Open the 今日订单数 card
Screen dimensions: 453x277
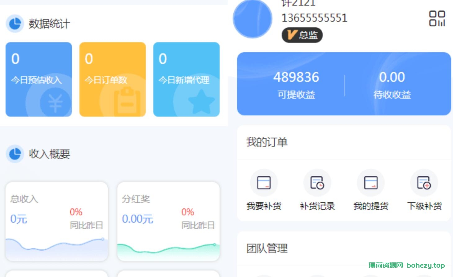[113, 79]
